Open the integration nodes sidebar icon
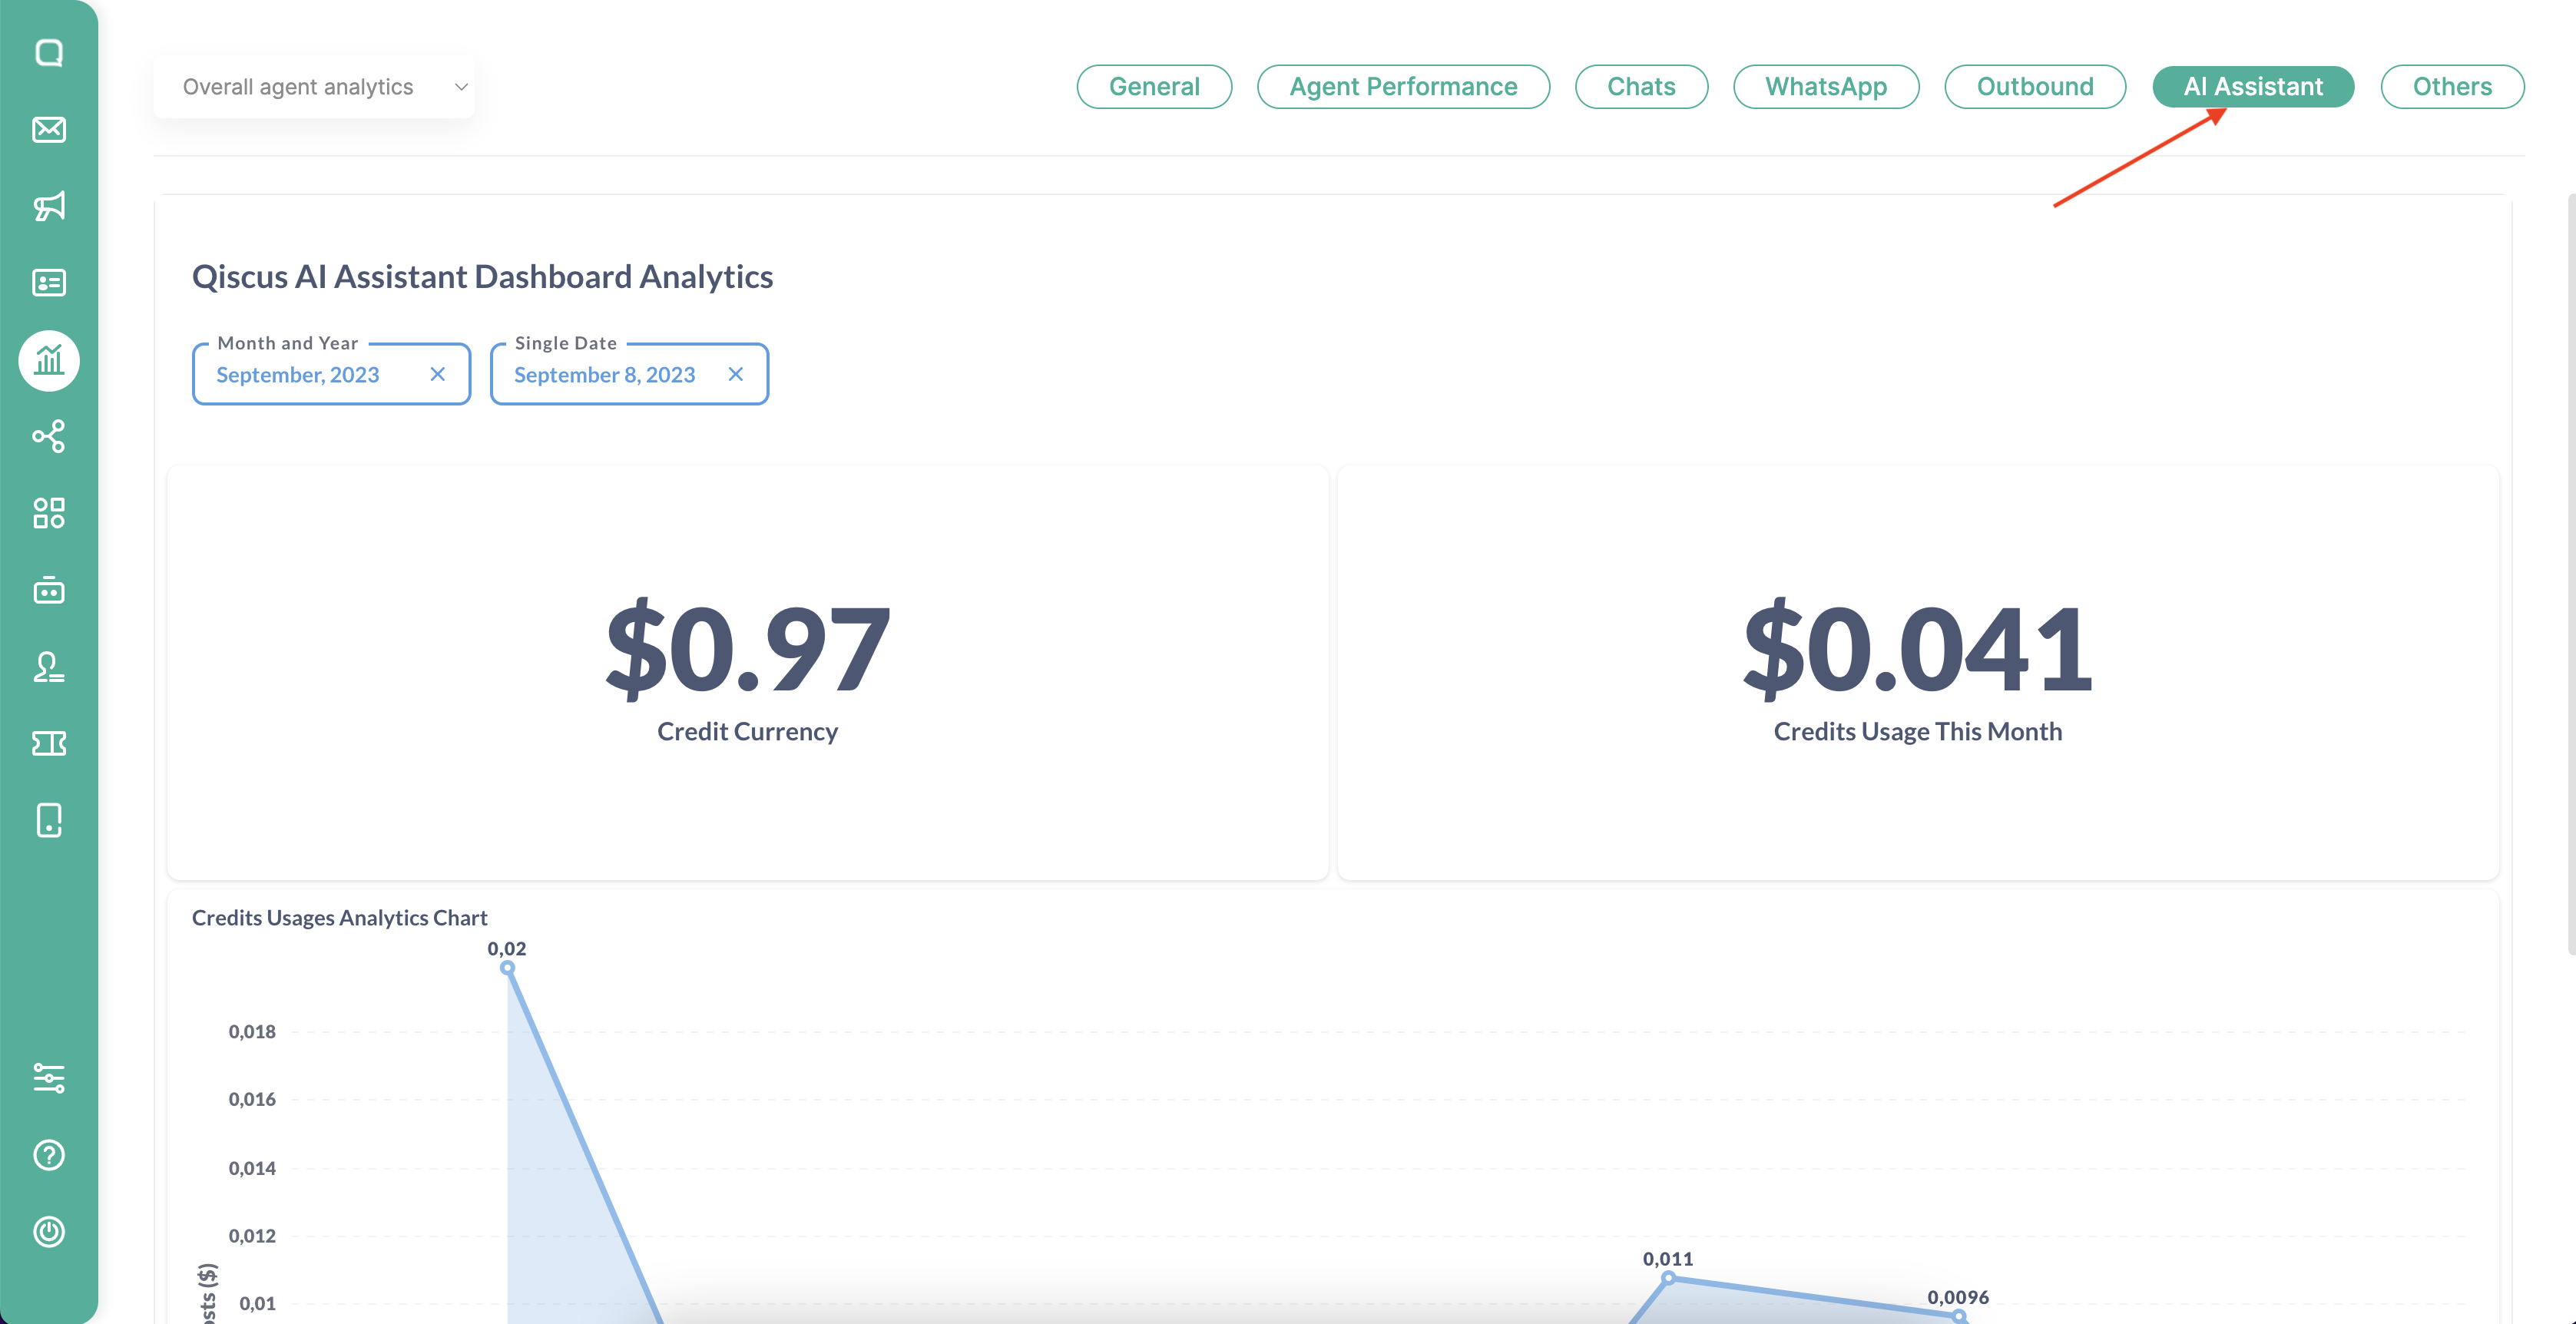 49,436
